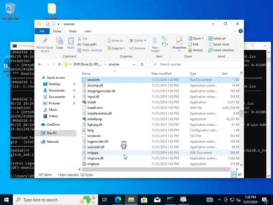Viewport: 273px width, 205px height.
Task: Click the Up one level arrow
Action: (x=59, y=64)
